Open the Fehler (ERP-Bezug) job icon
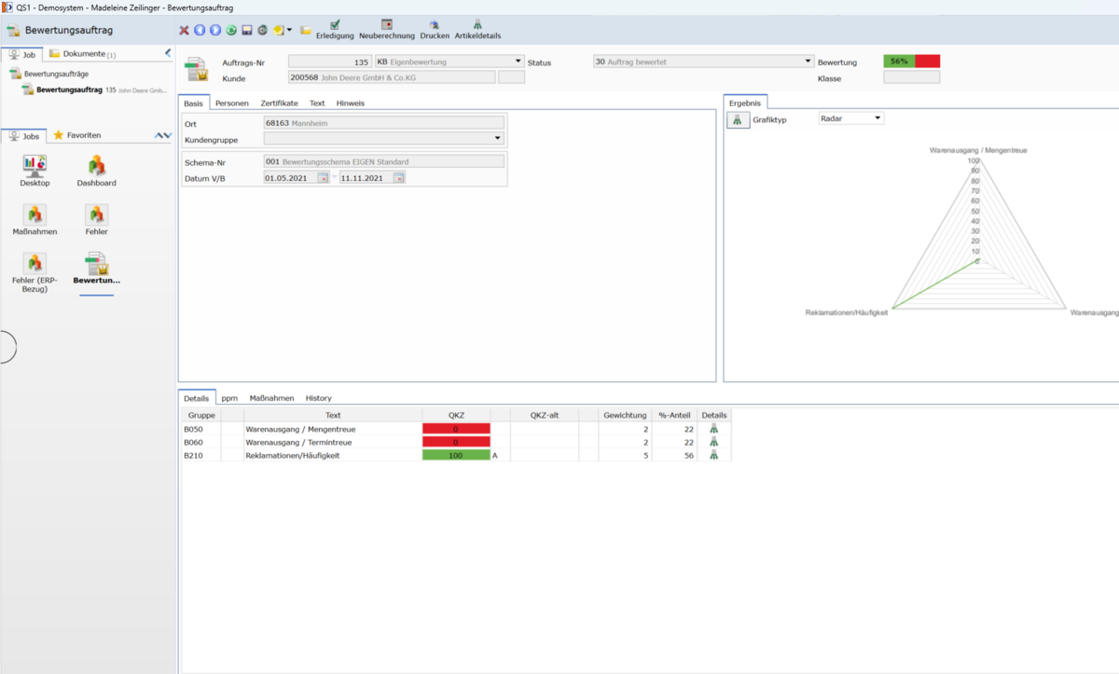The width and height of the screenshot is (1119, 674). tap(35, 273)
